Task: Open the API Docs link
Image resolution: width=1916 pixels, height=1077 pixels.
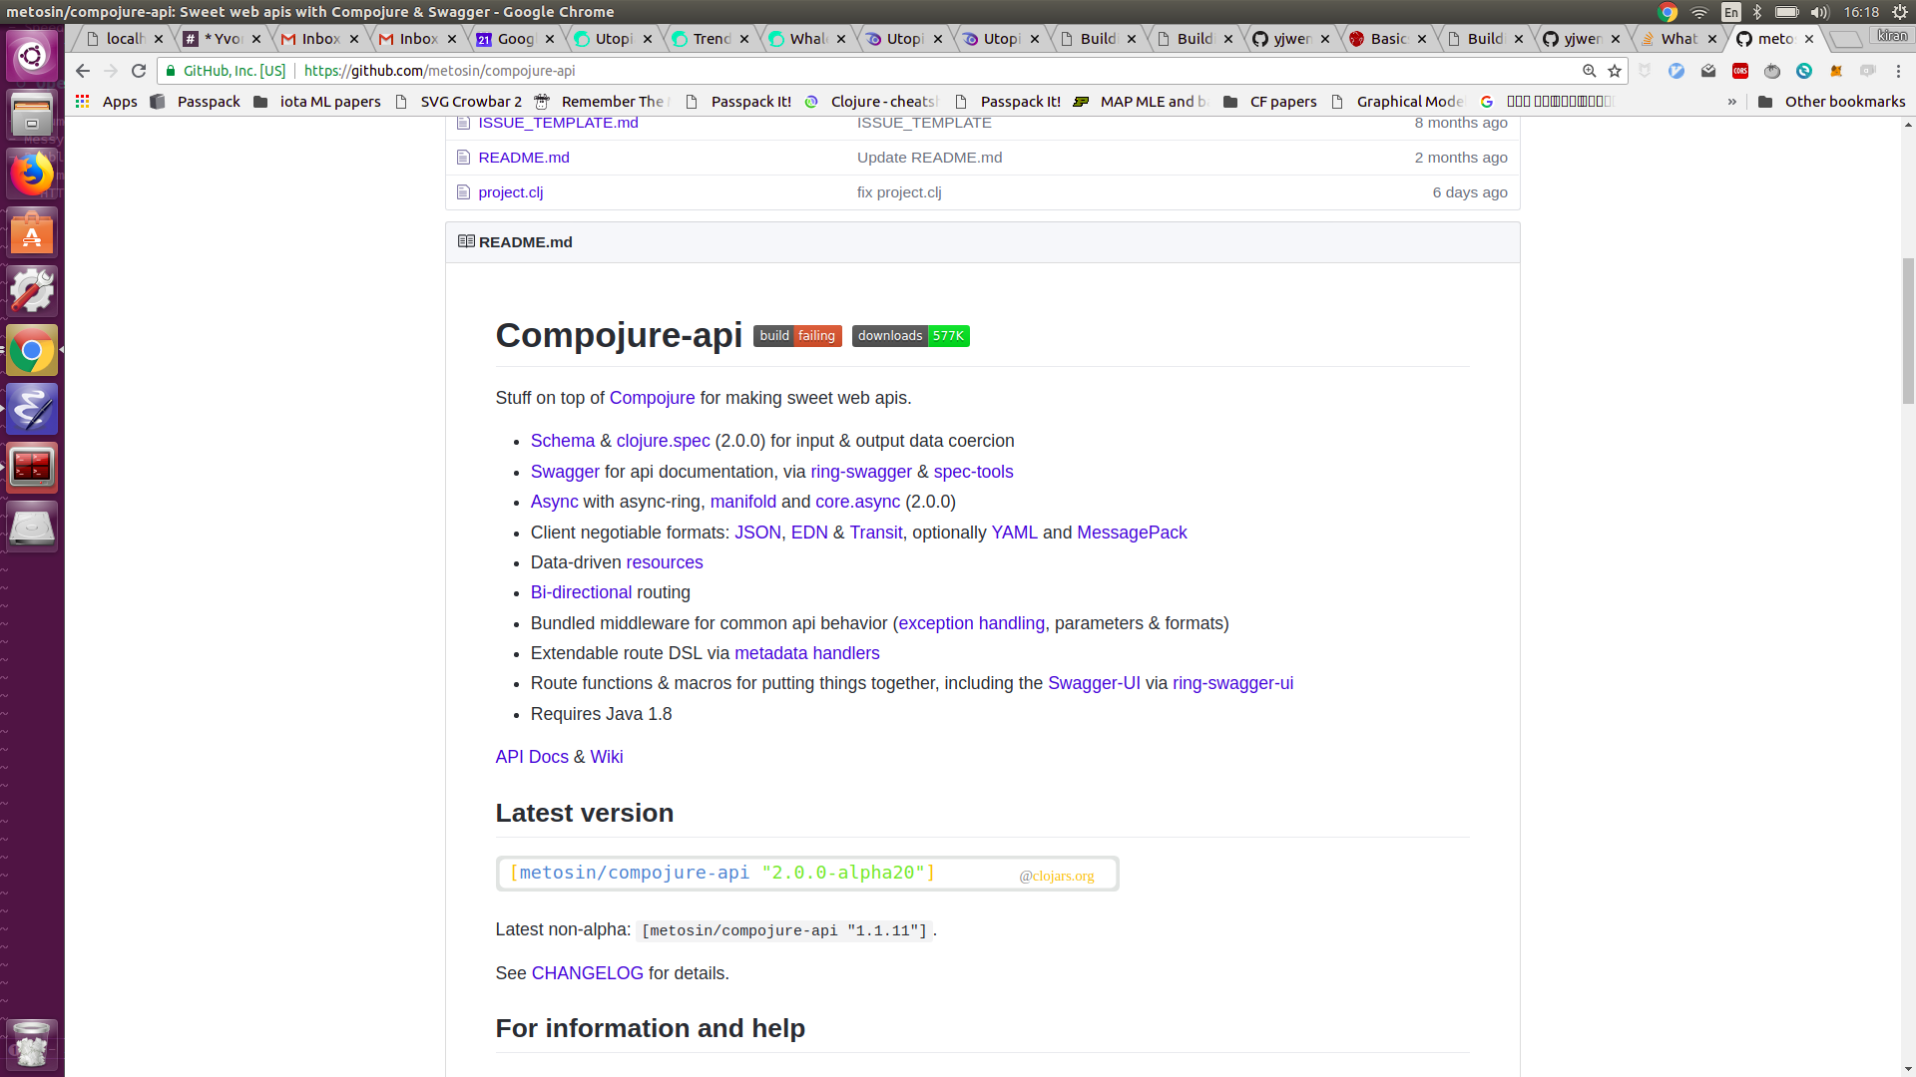Action: click(532, 757)
